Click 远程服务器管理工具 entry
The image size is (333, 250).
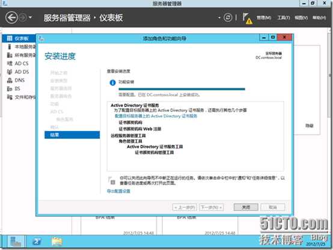point(128,135)
